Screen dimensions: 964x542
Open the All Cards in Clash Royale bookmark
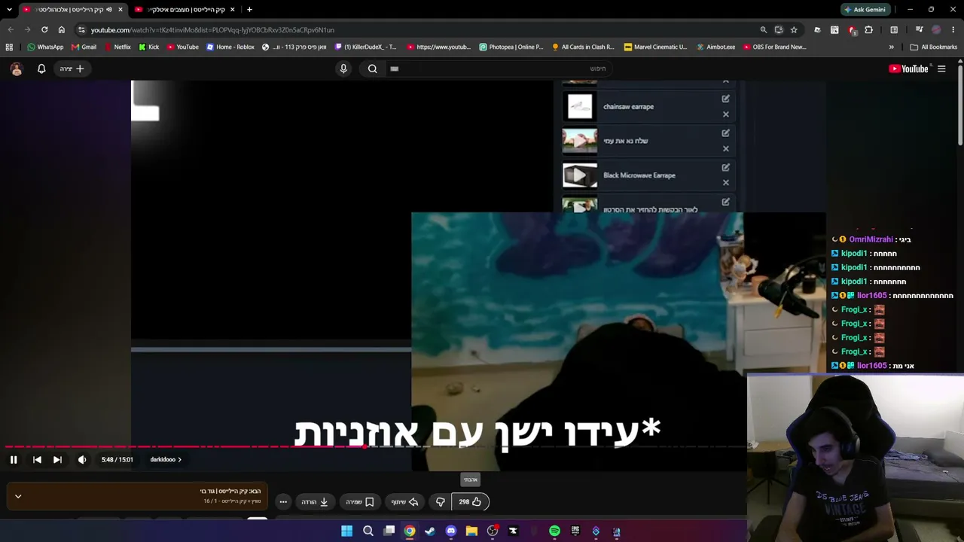coord(583,47)
